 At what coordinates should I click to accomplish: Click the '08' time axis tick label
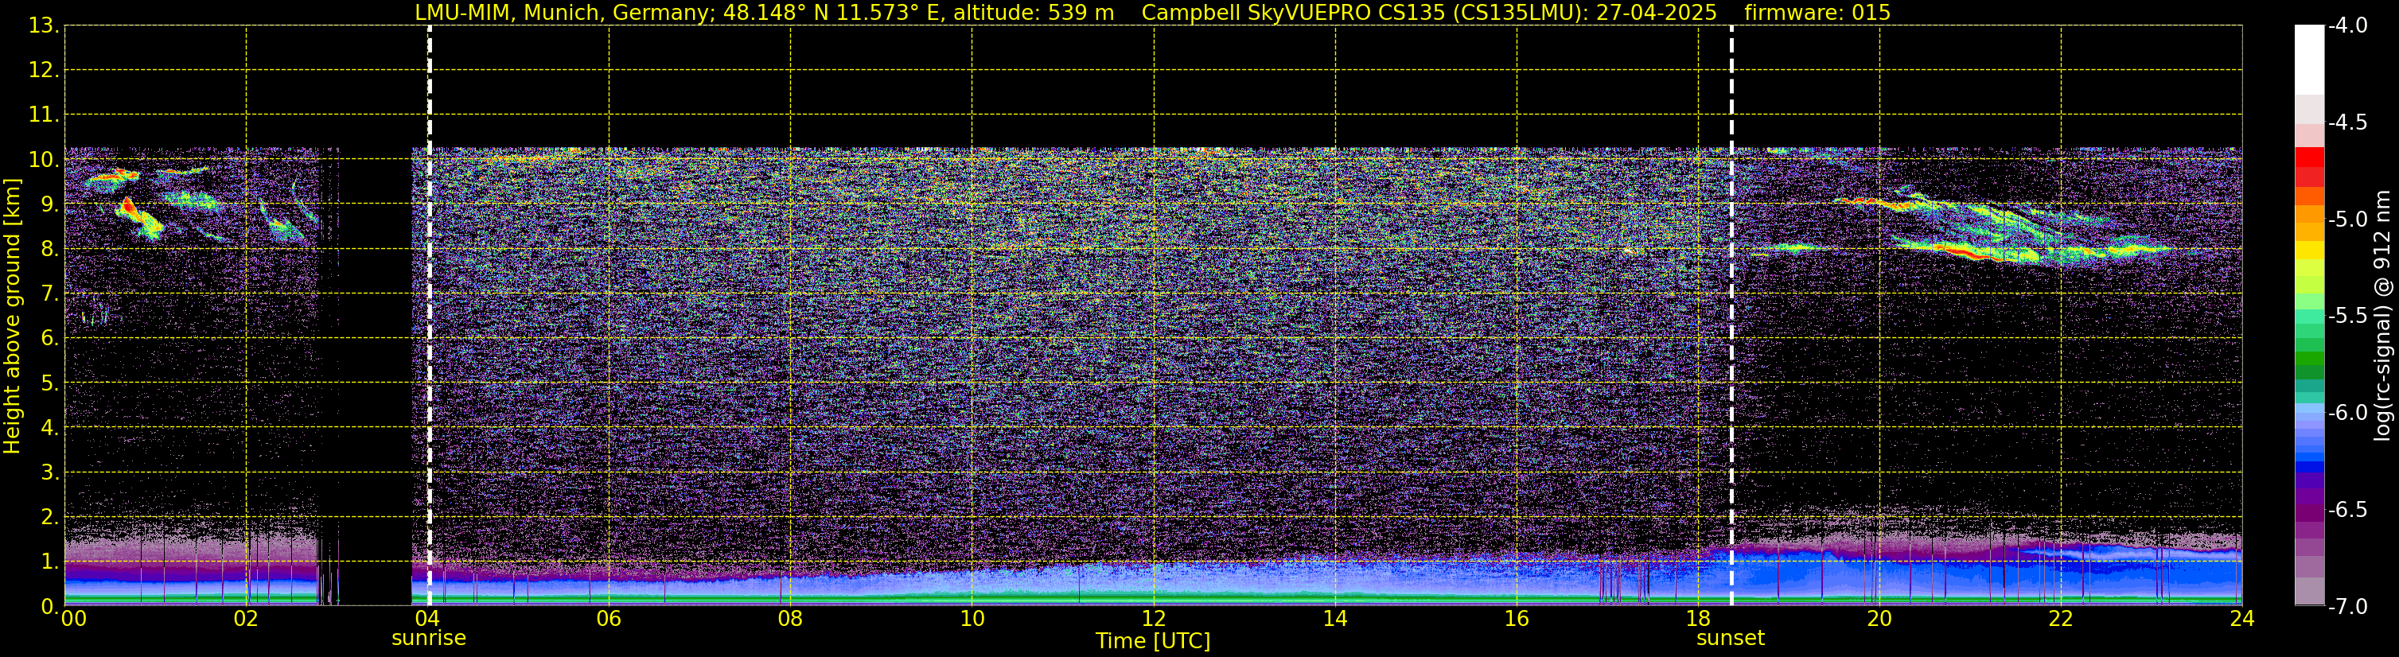point(791,619)
